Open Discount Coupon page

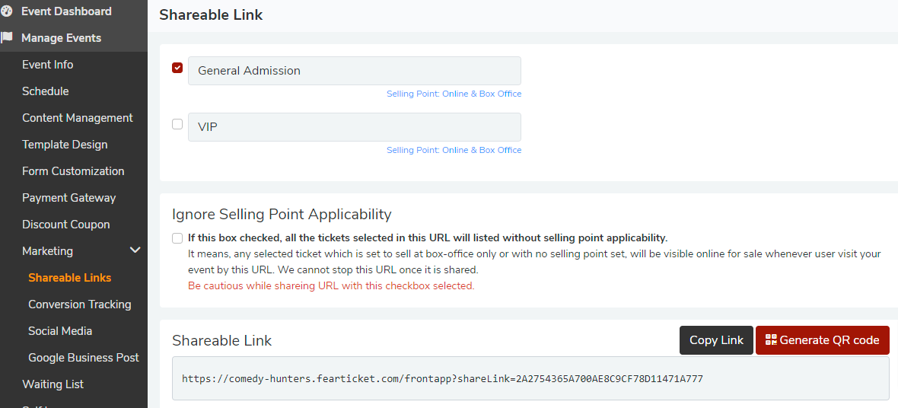point(66,224)
